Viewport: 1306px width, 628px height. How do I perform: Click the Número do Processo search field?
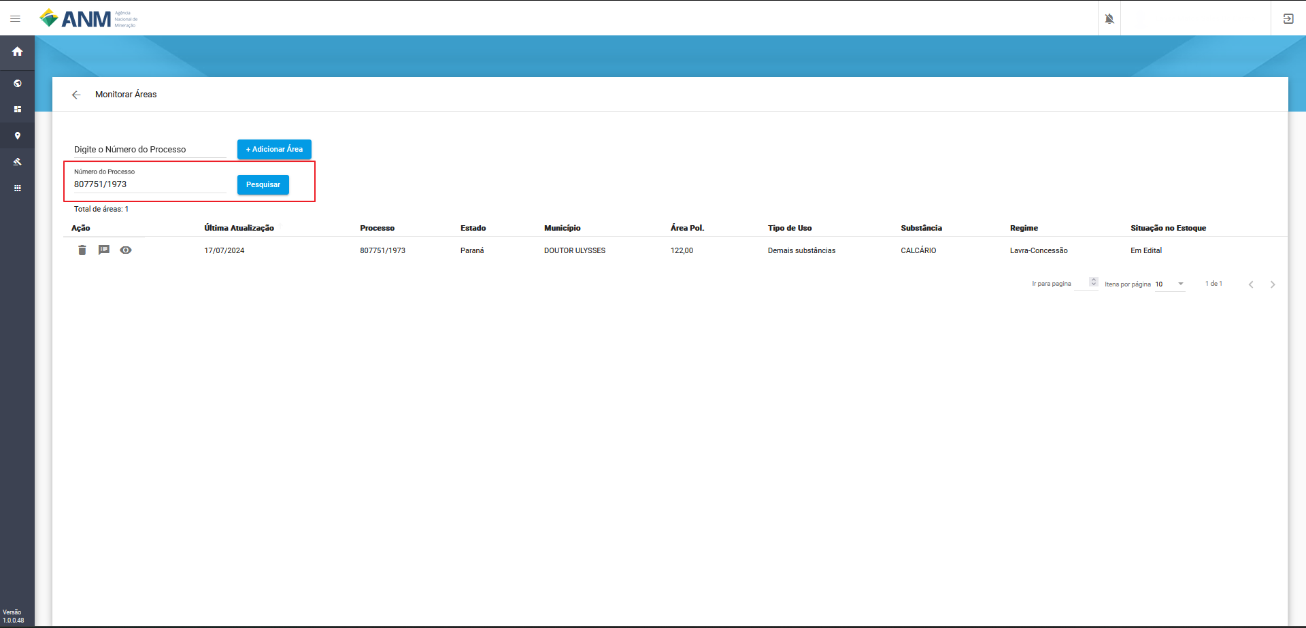[x=150, y=184]
